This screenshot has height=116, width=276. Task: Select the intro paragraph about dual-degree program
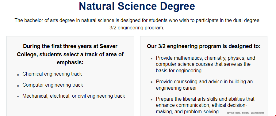(x=137, y=24)
